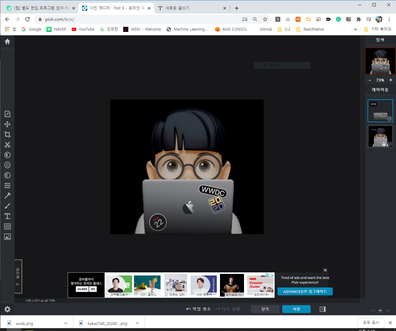Collapse the right side panel icon
Viewport: 396px width, 331px height.
click(x=322, y=309)
